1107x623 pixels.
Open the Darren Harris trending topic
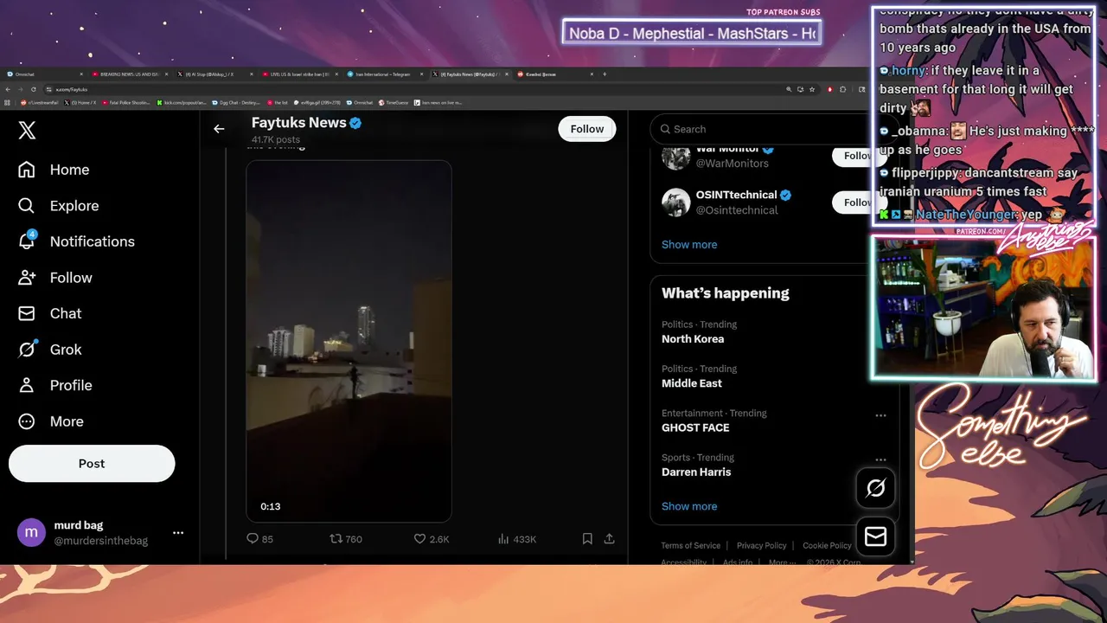coord(696,472)
